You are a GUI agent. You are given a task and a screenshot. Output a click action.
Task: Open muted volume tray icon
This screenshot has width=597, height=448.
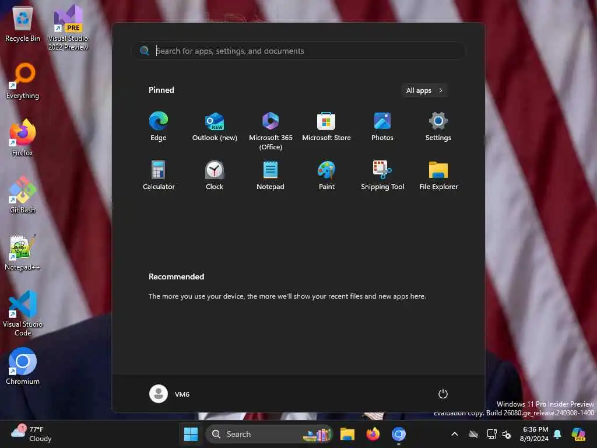click(507, 434)
